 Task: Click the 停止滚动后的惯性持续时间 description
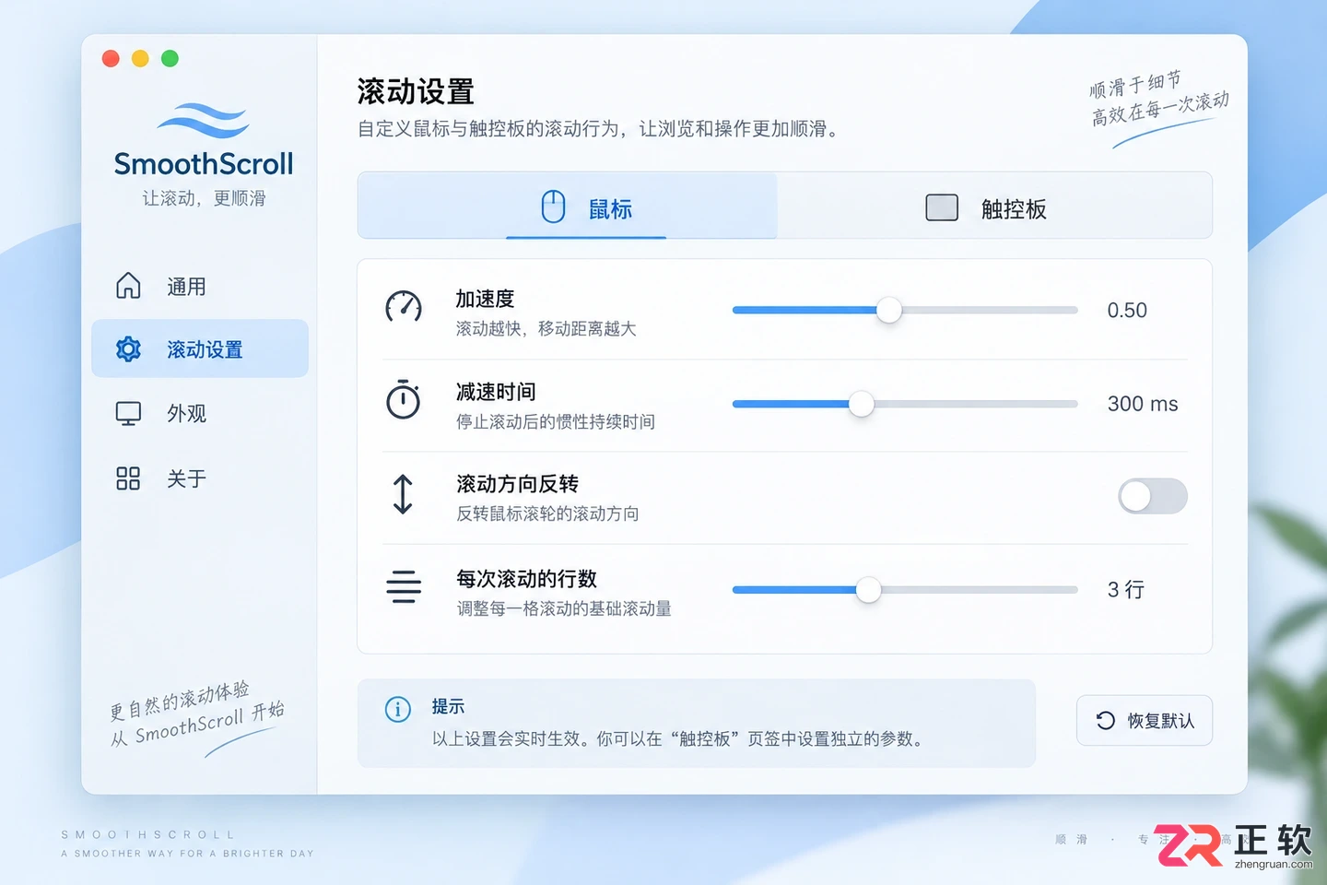(x=556, y=422)
